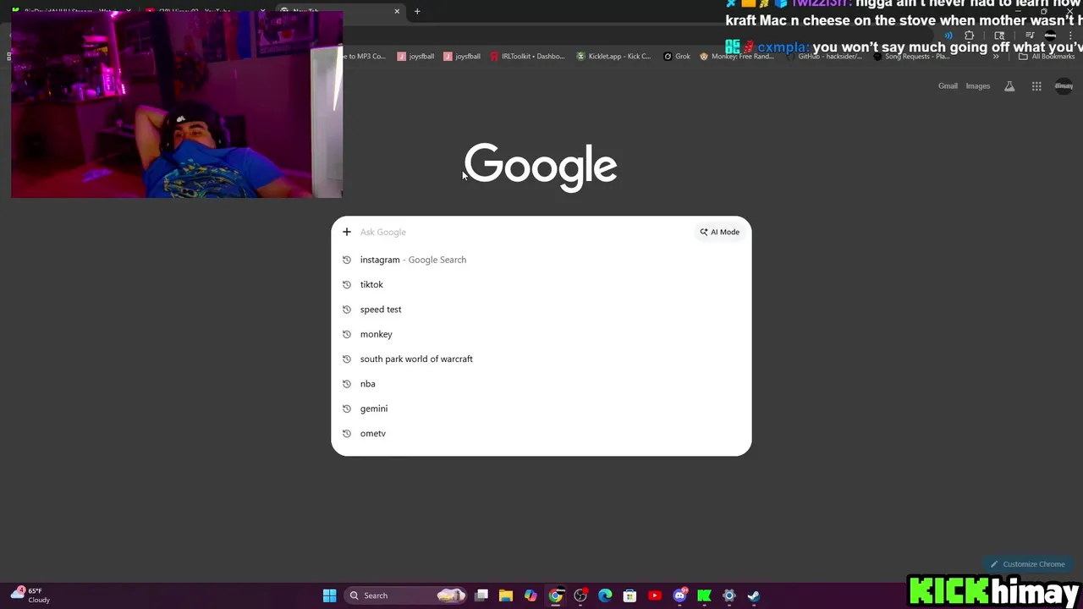This screenshot has width=1083, height=609.
Task: Open the Gmail link
Action: (x=948, y=86)
